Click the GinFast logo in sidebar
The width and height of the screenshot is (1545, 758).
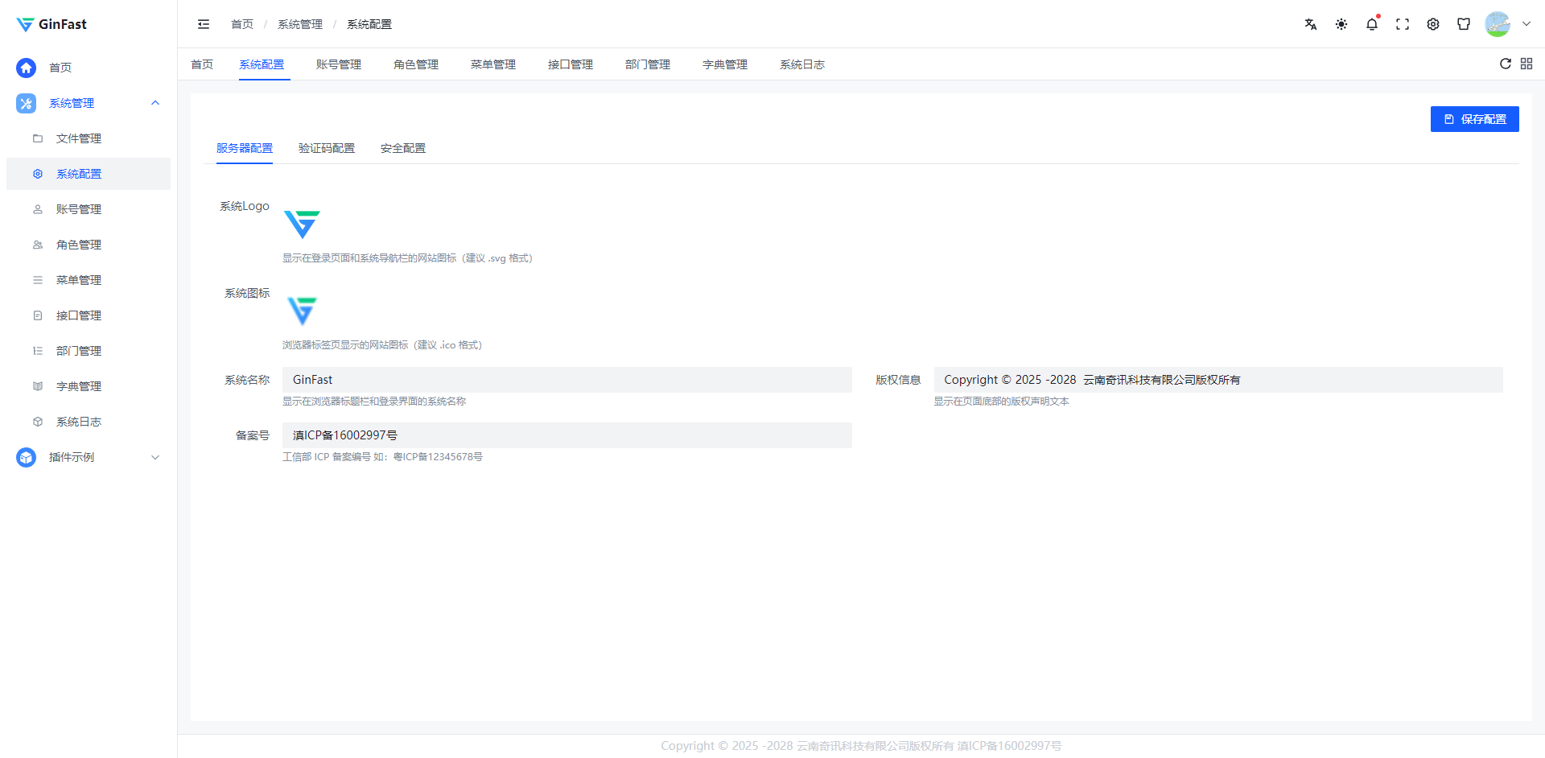51,24
